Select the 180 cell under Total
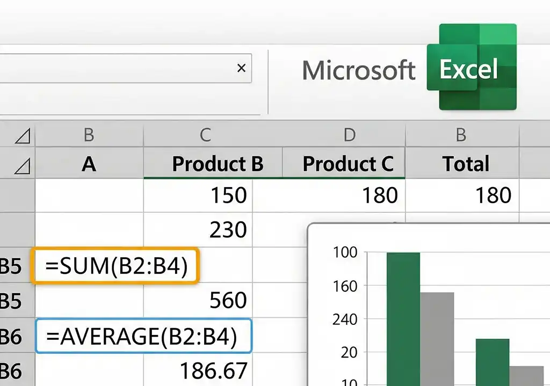The image size is (550, 386). point(462,195)
